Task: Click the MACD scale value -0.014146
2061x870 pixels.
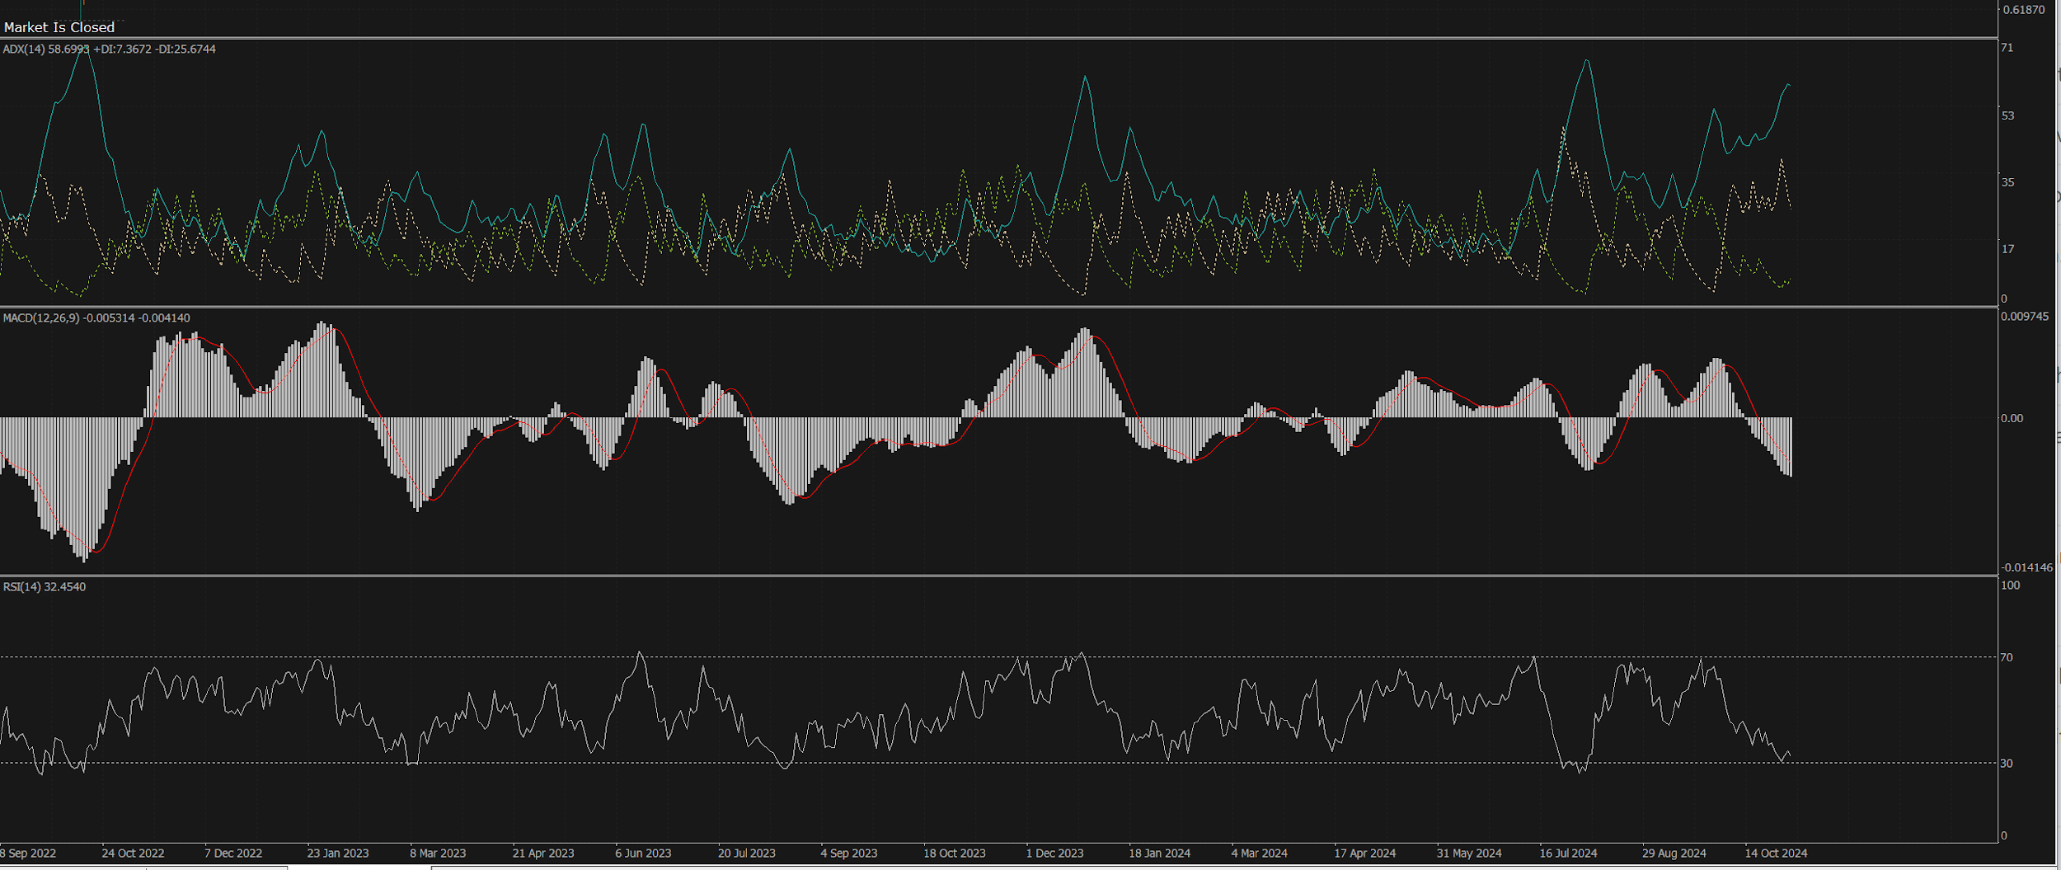Action: coord(2026,567)
